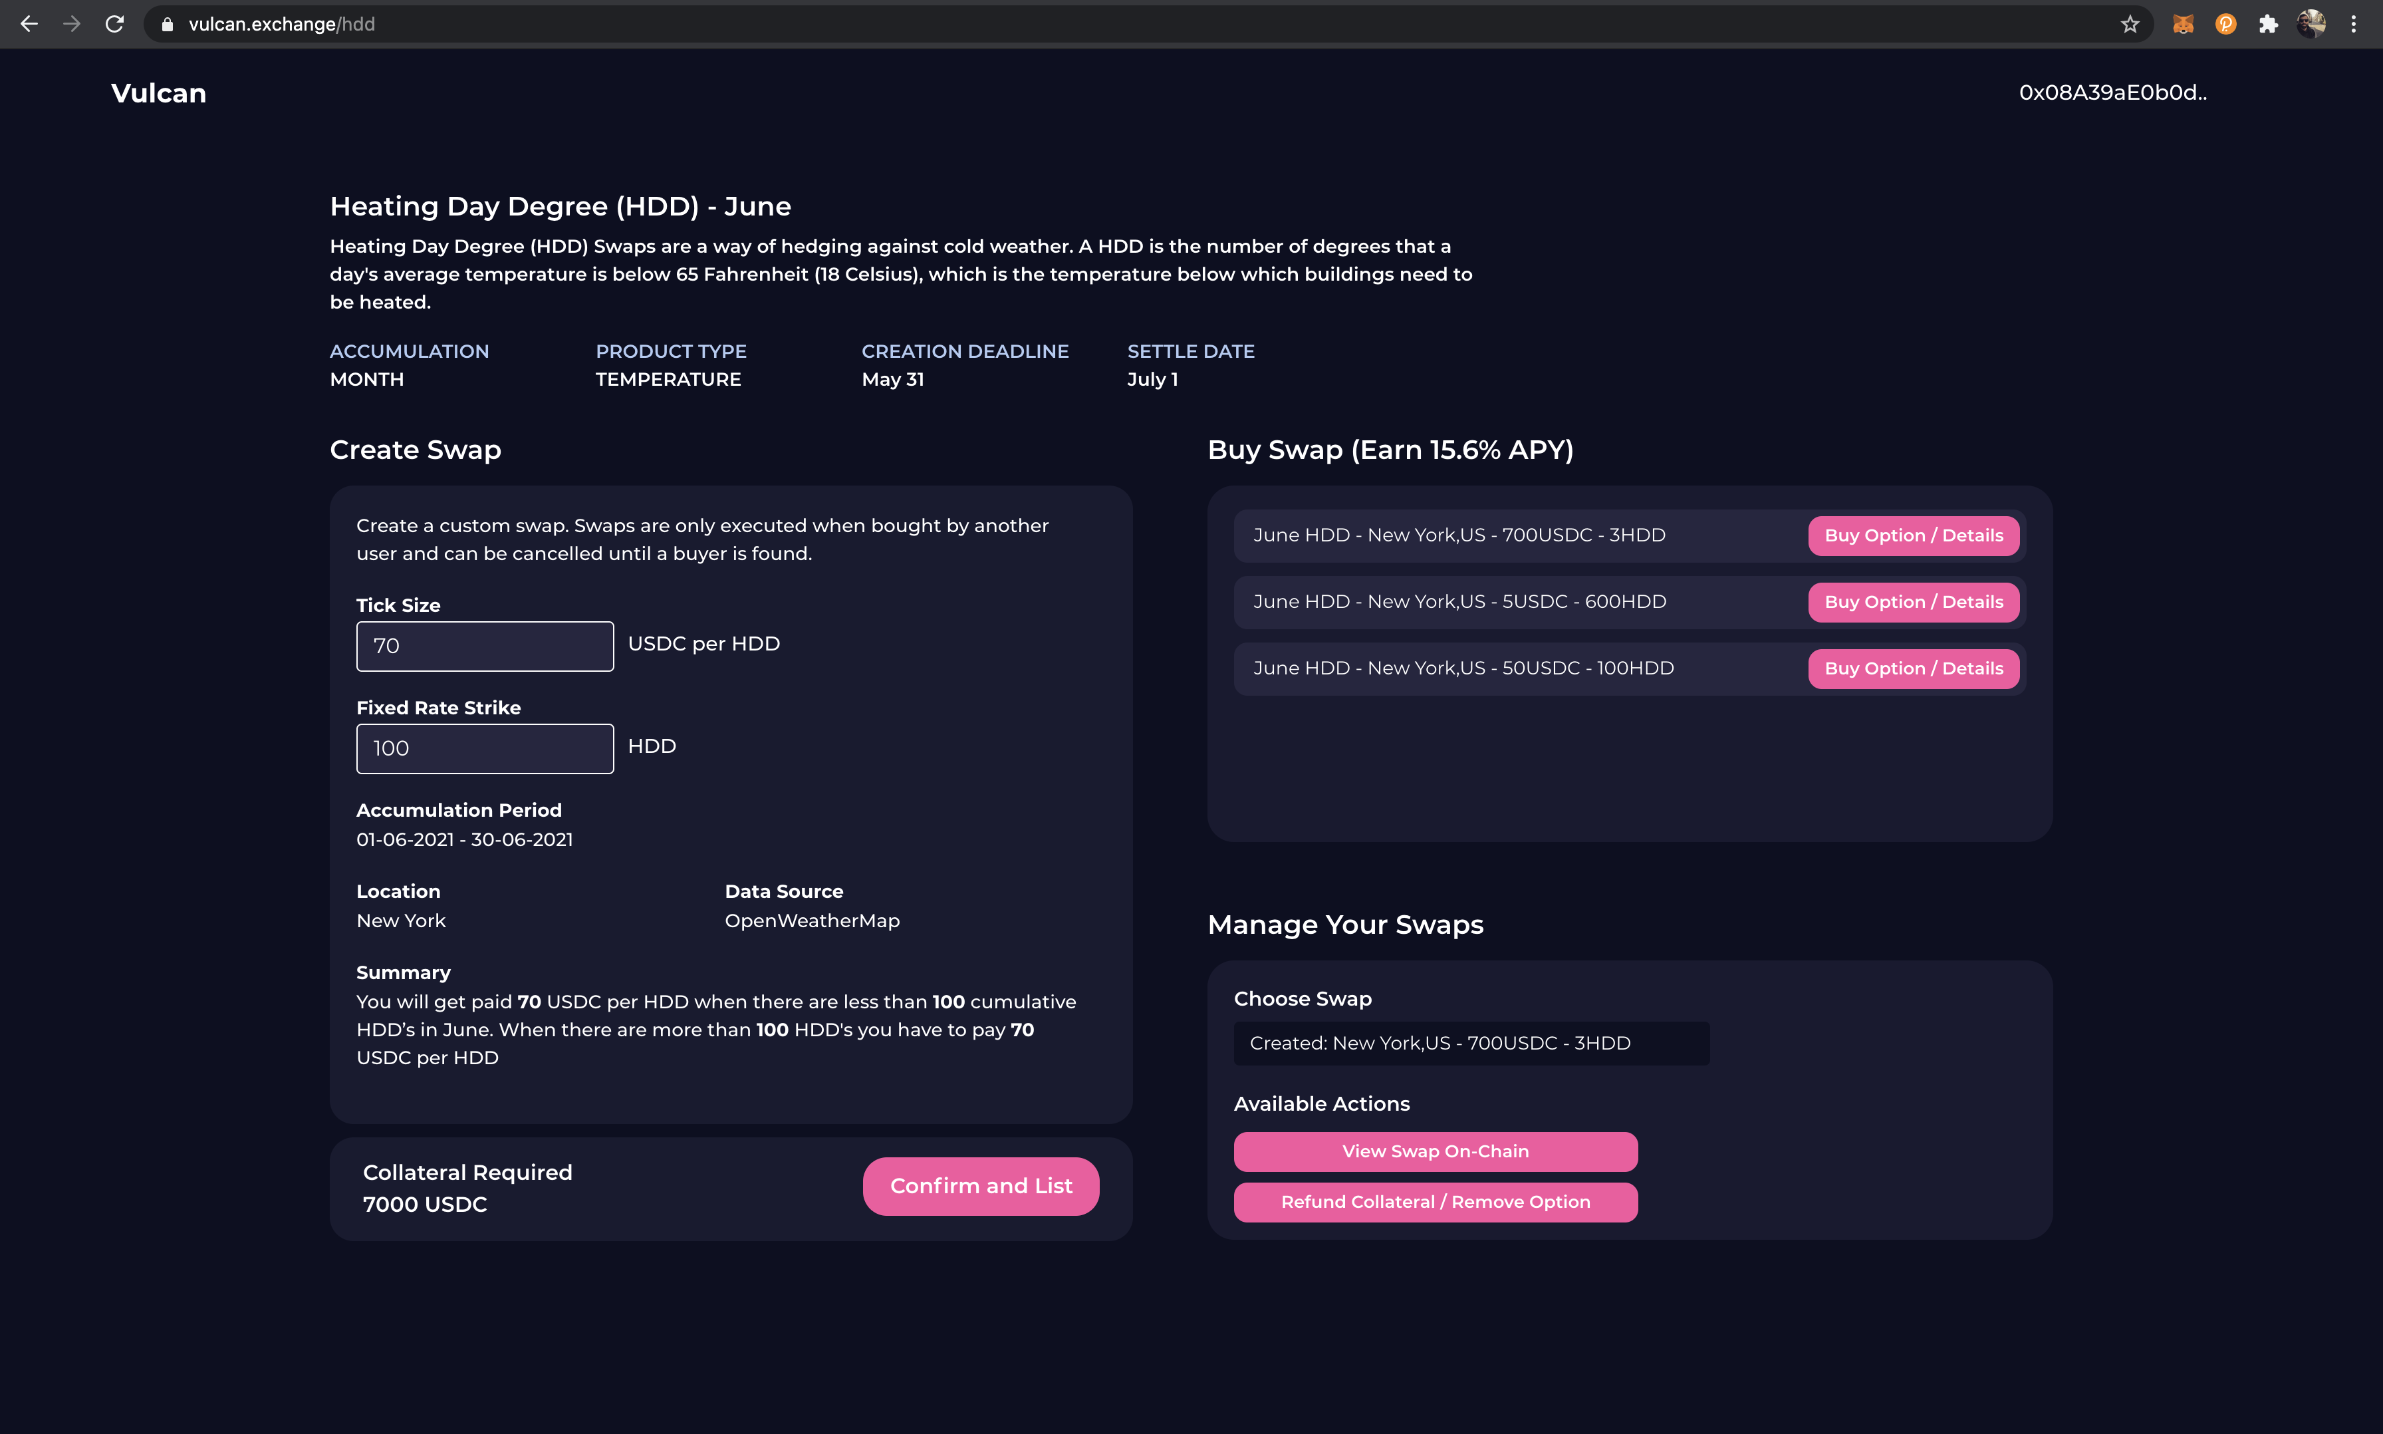This screenshot has height=1434, width=2383.
Task: Open the Extensions puzzle-piece menu
Action: [2268, 24]
